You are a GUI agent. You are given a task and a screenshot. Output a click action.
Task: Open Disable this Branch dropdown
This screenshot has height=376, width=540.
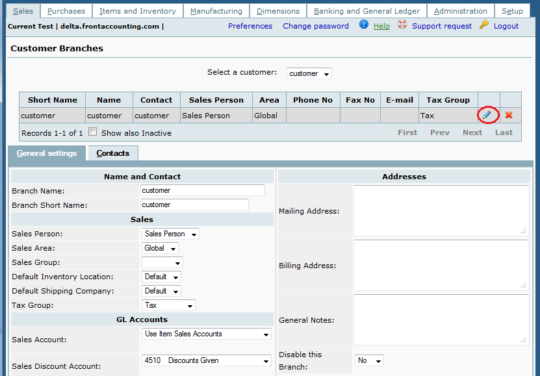[369, 360]
